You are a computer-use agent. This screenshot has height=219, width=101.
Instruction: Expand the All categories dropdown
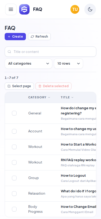[28, 64]
